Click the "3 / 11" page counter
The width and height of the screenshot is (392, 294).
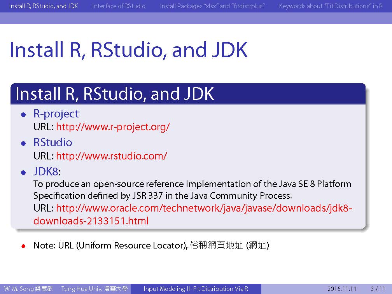pos(378,289)
